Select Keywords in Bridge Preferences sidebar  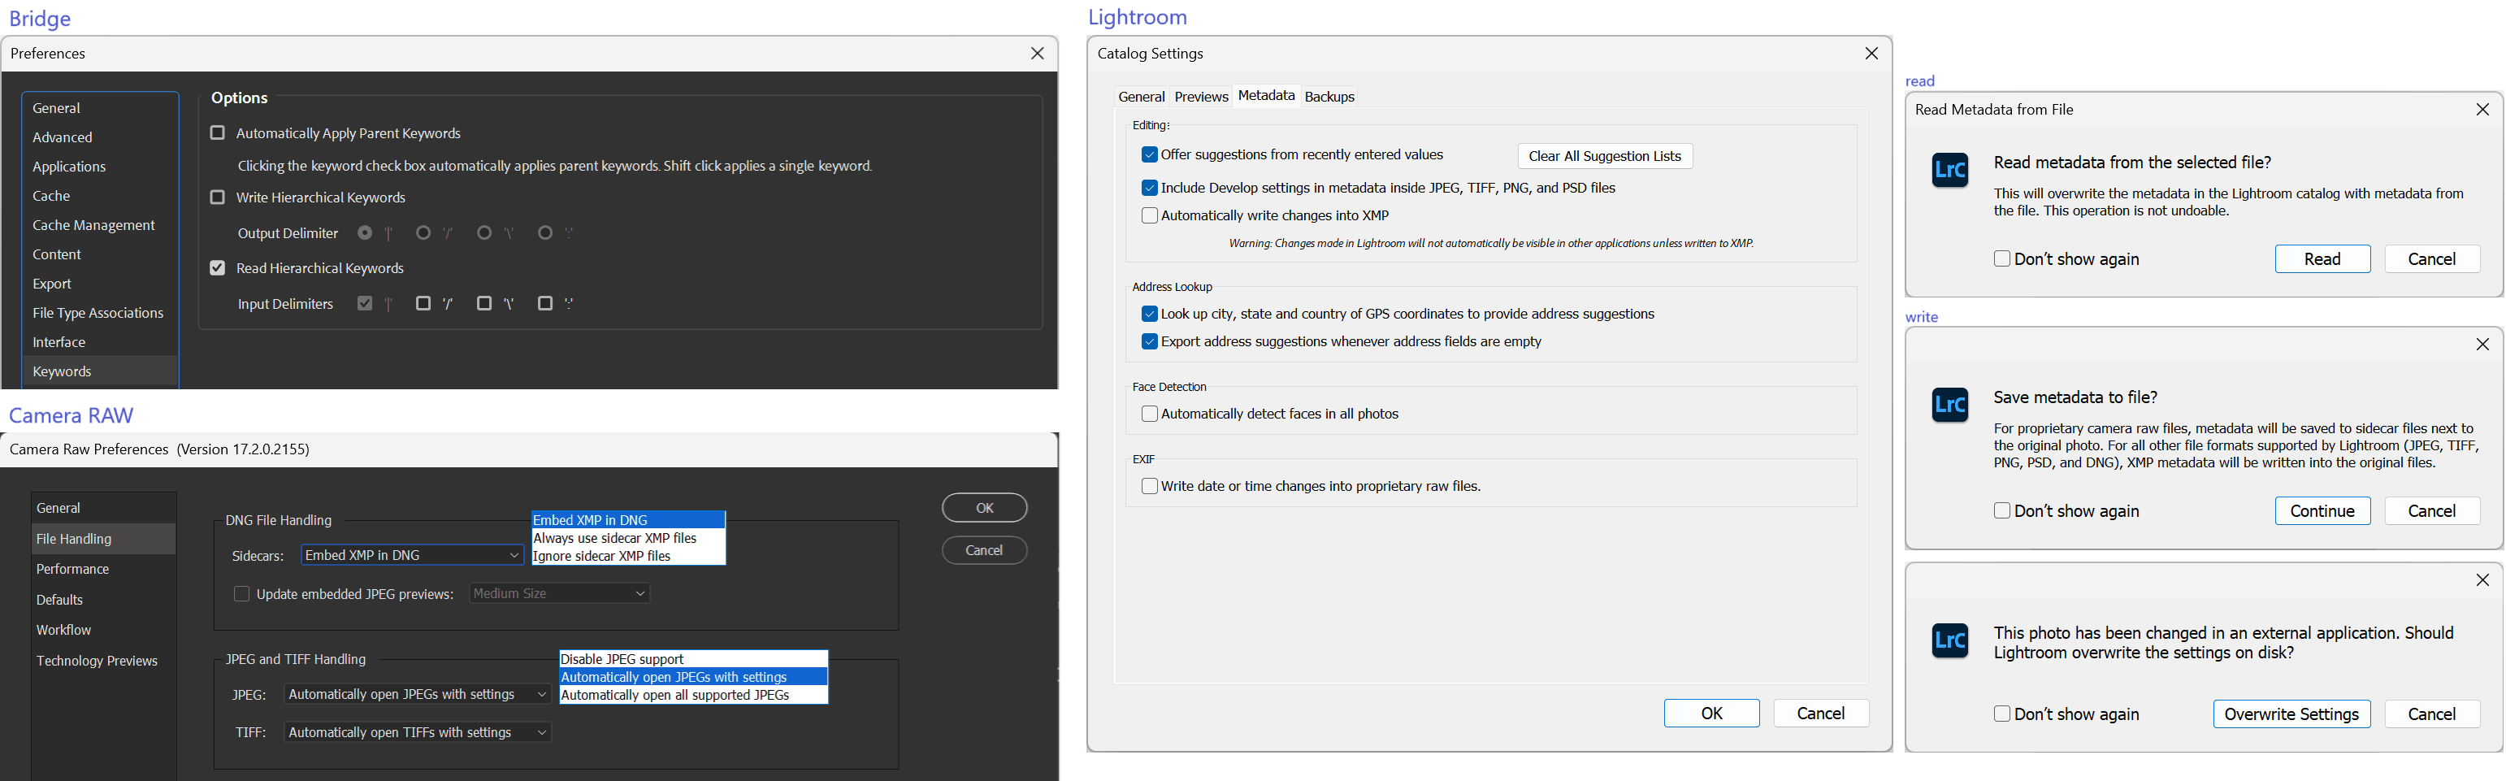click(100, 371)
